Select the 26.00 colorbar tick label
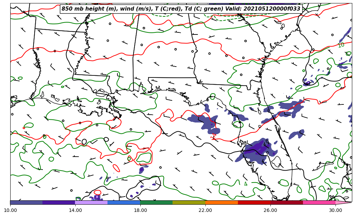355x216 pixels. pos(270,210)
